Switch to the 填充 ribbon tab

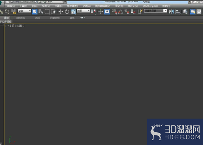click(72, 18)
